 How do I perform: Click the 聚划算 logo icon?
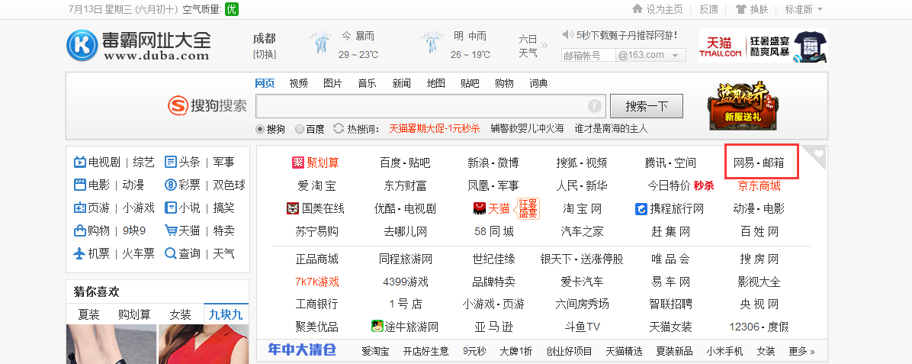tap(298, 163)
